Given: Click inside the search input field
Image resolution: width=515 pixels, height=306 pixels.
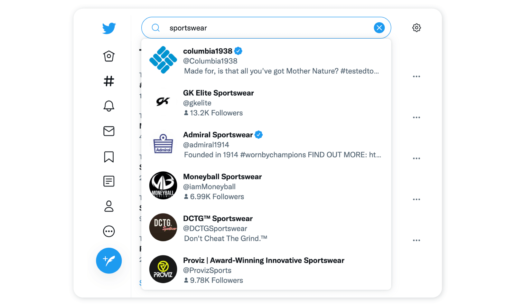Looking at the screenshot, I should coord(257,28).
